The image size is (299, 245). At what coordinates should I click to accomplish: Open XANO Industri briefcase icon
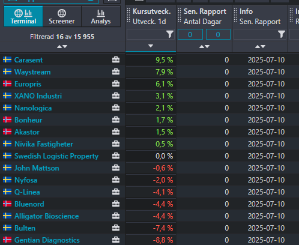click(x=116, y=95)
